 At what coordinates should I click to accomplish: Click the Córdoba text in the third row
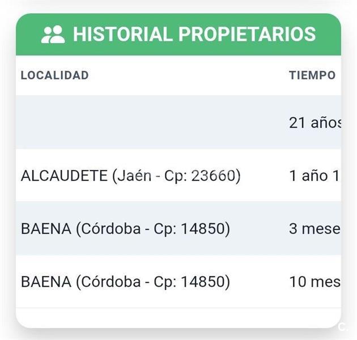pyautogui.click(x=110, y=228)
